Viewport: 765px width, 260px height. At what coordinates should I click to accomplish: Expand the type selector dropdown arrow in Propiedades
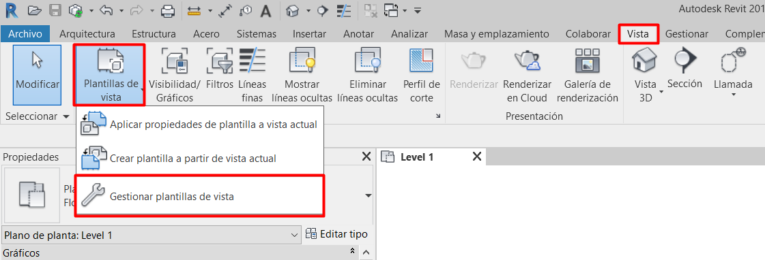click(x=369, y=196)
